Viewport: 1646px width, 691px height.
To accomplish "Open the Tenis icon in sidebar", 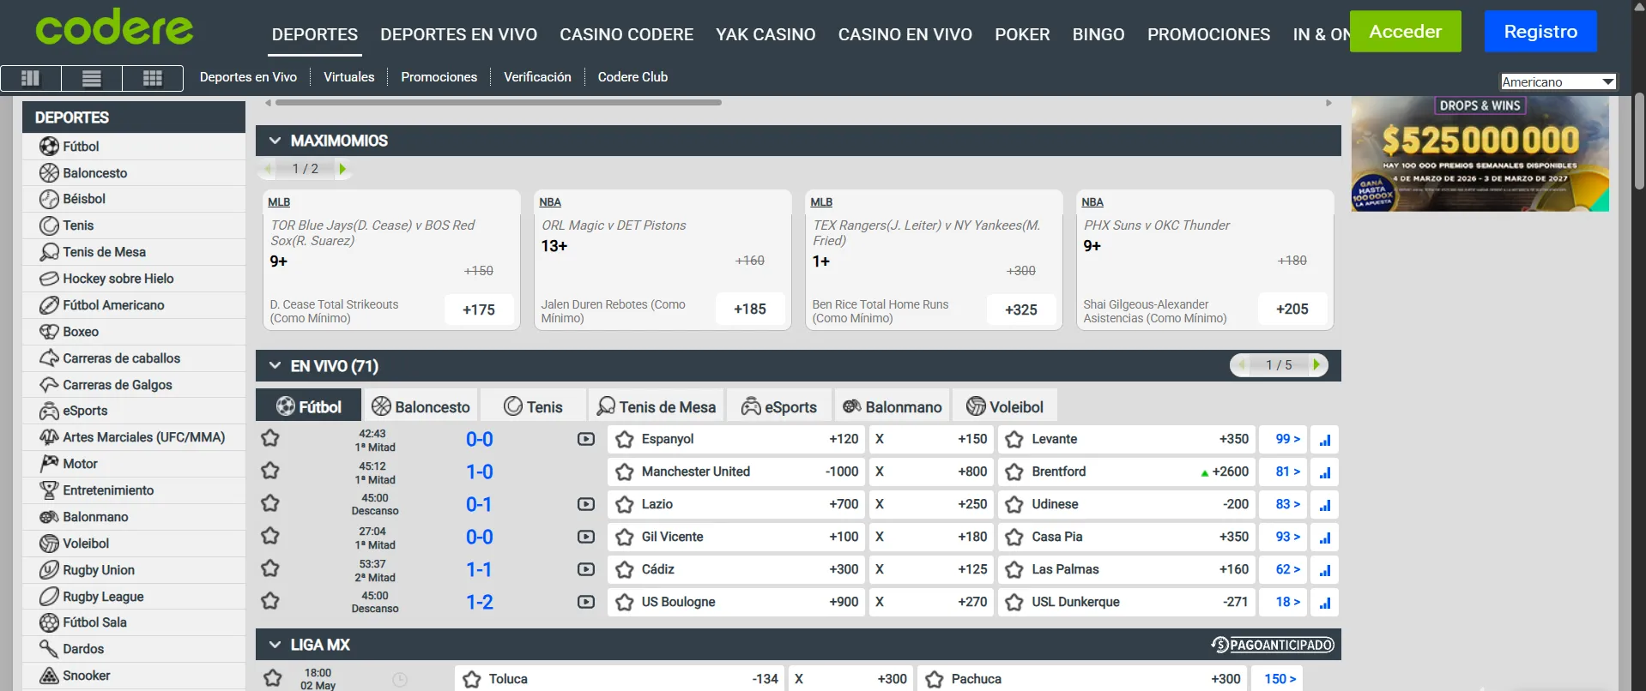I will click(49, 225).
